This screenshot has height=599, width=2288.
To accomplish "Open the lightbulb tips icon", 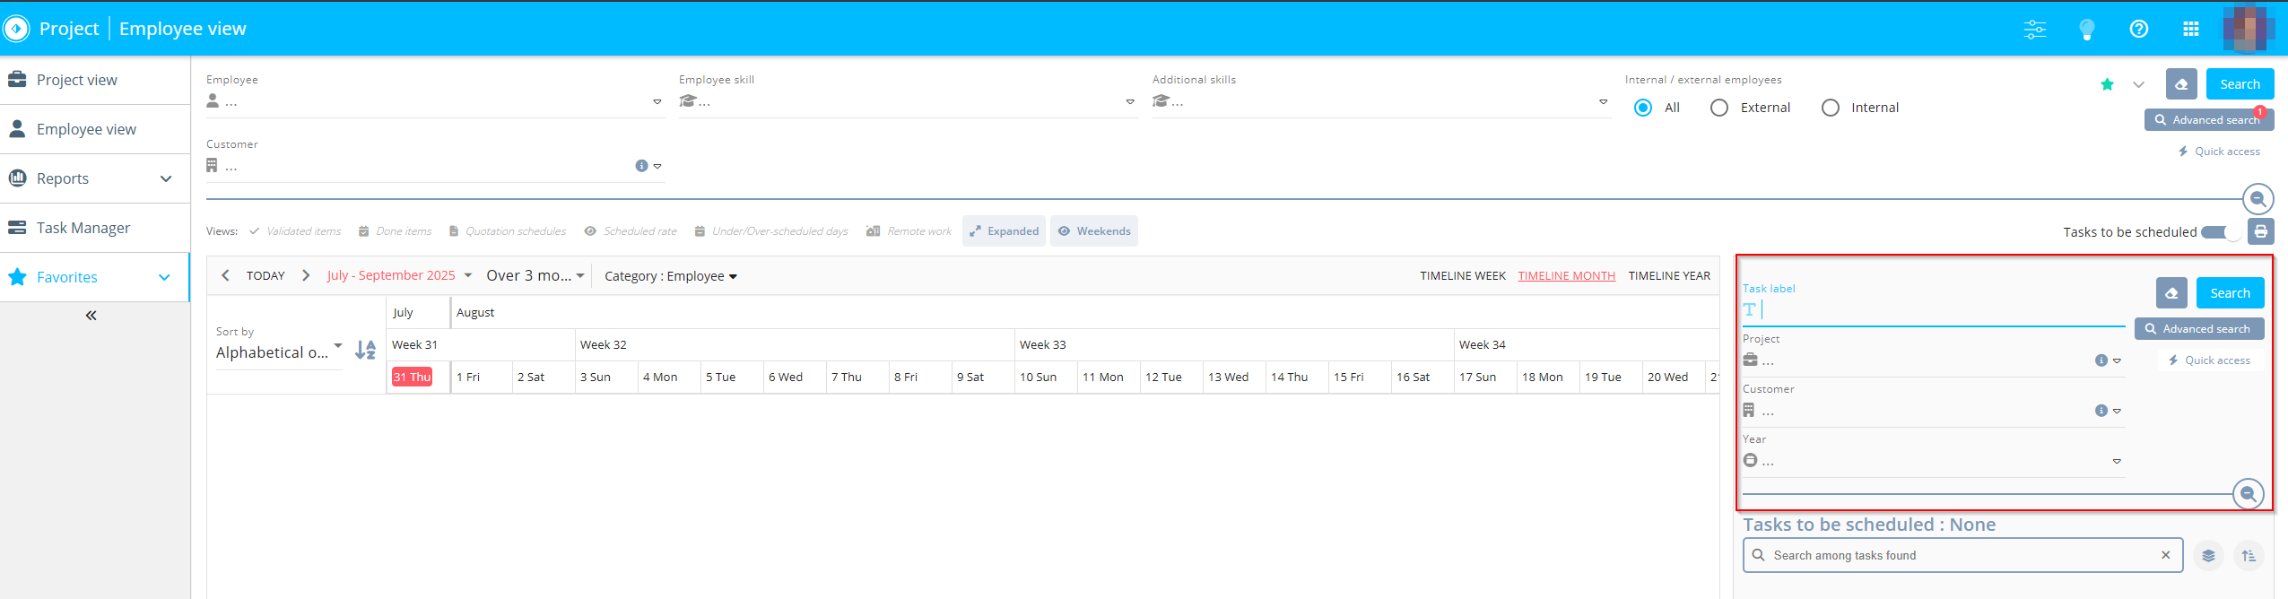I will tap(2086, 30).
